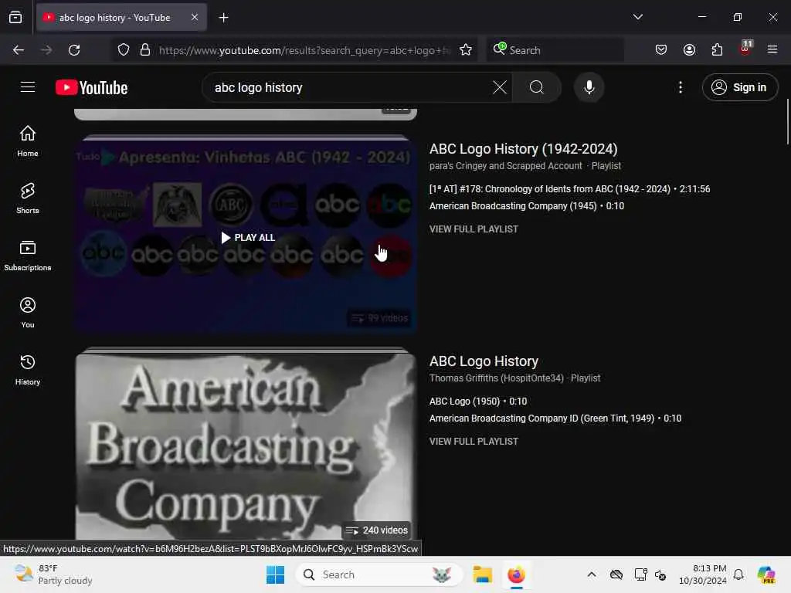The image size is (791, 593).
Task: Open the Firefox account icon
Action: pyautogui.click(x=689, y=50)
